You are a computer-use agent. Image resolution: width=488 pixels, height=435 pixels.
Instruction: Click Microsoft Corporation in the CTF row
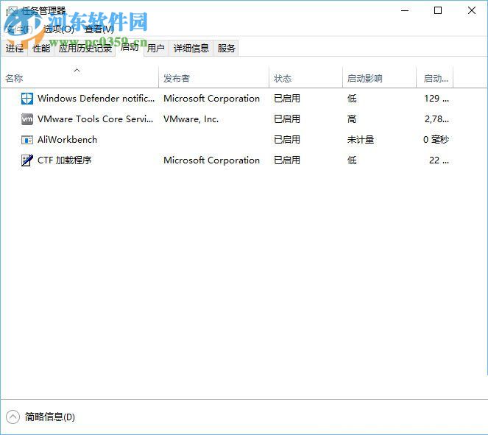point(212,160)
